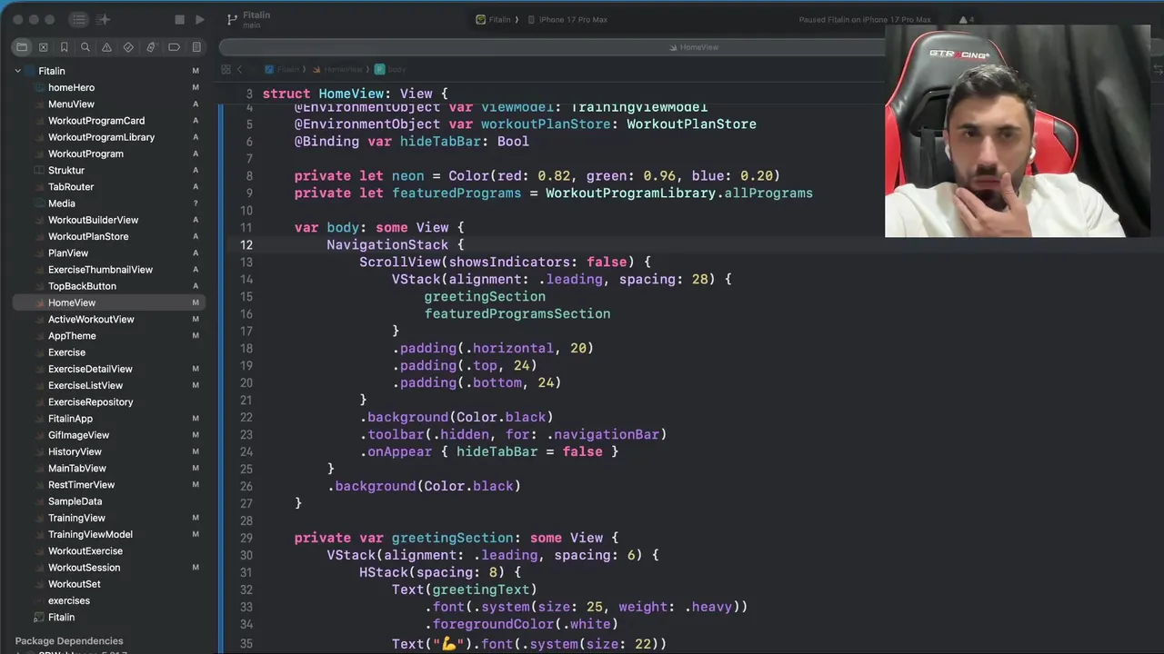The width and height of the screenshot is (1164, 654).
Task: Run the Fitalin scheme
Action: (200, 19)
